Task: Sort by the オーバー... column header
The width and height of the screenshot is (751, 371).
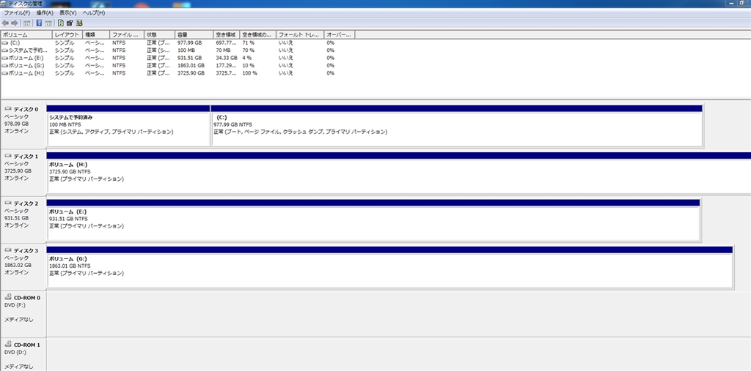Action: (x=340, y=35)
